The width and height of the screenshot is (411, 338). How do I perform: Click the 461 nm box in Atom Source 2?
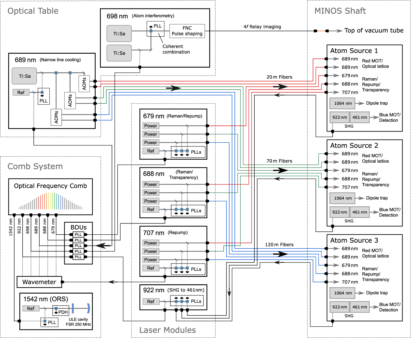(x=360, y=212)
